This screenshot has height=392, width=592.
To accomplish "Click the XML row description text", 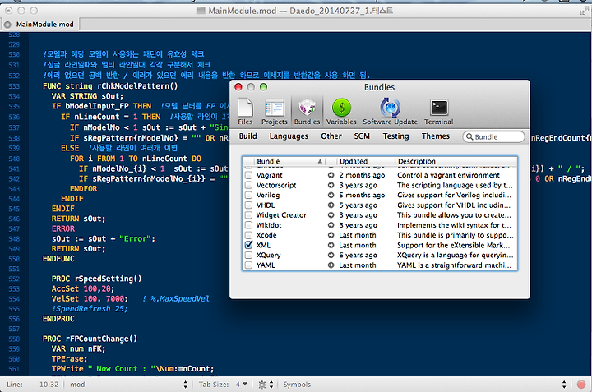I will 453,245.
